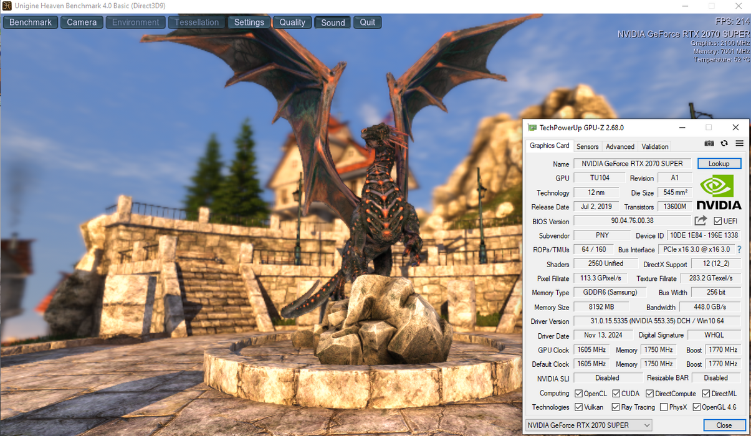Start the Benchmark in Heaven
The width and height of the screenshot is (751, 436).
click(31, 22)
